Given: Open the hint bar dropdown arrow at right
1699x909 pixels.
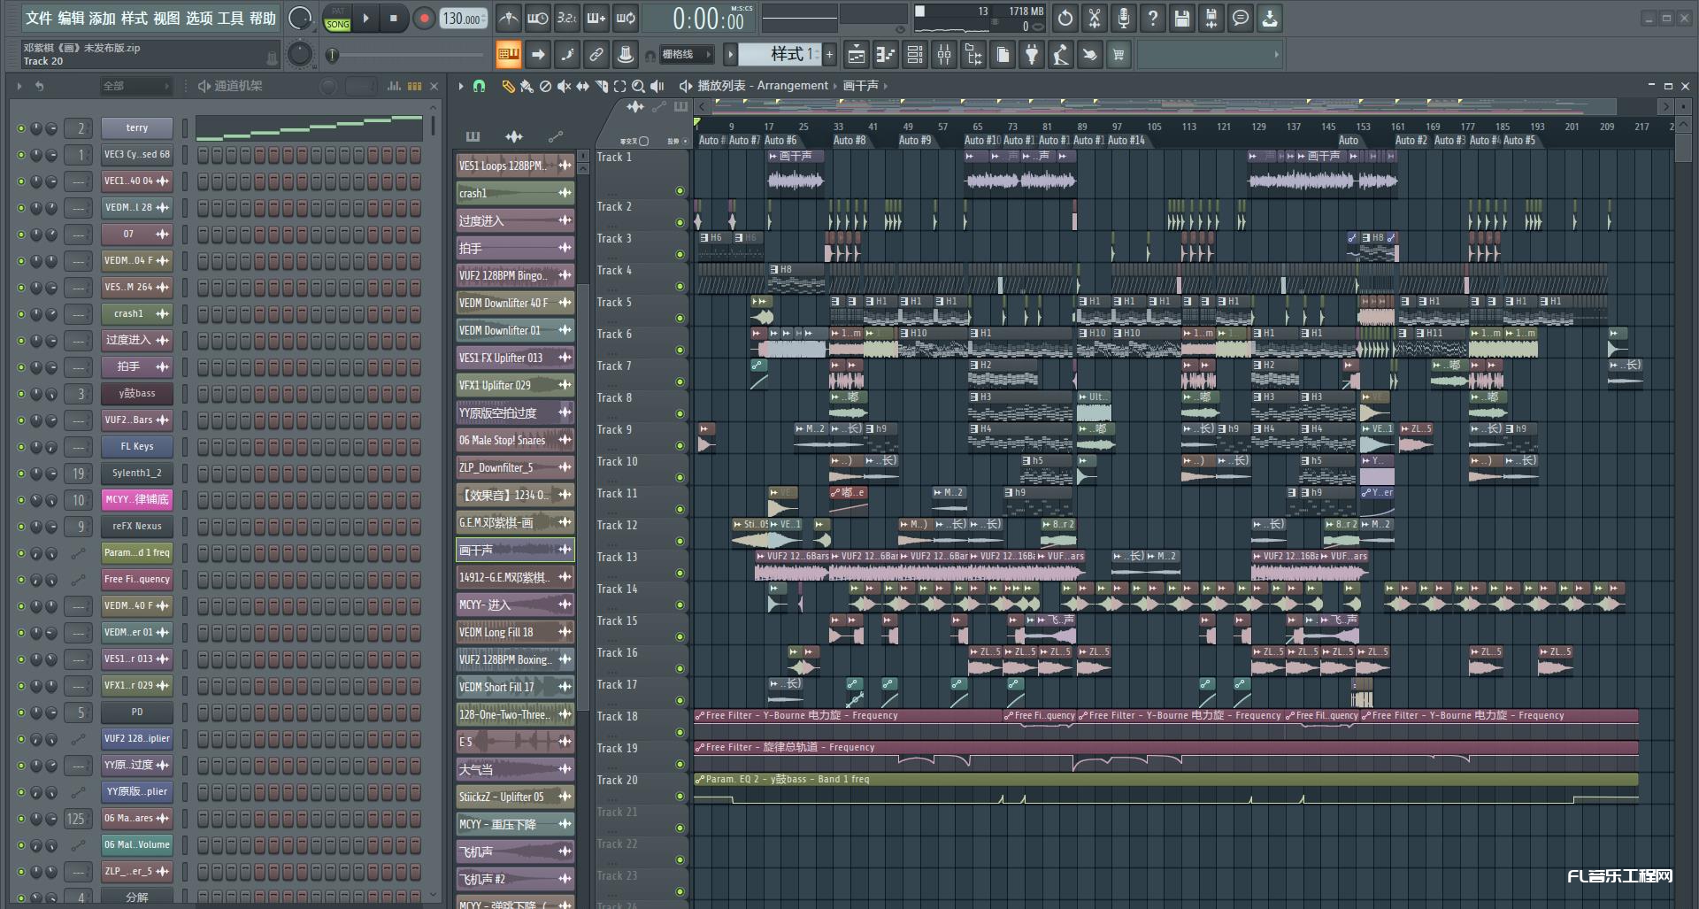Looking at the screenshot, I should [x=1276, y=55].
